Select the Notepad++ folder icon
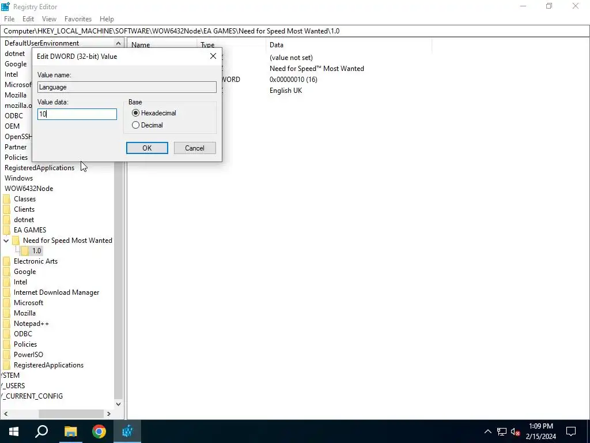The width and height of the screenshot is (590, 443). 6,324
